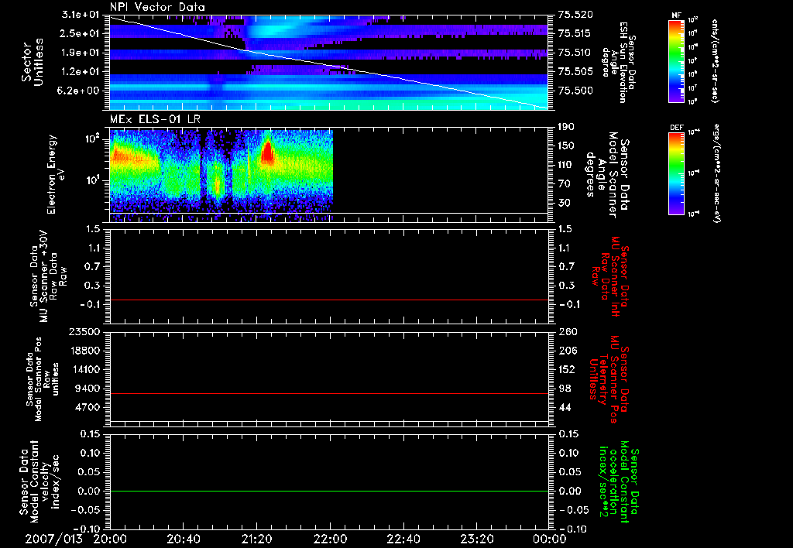Click the NF color scale bar

(675, 60)
